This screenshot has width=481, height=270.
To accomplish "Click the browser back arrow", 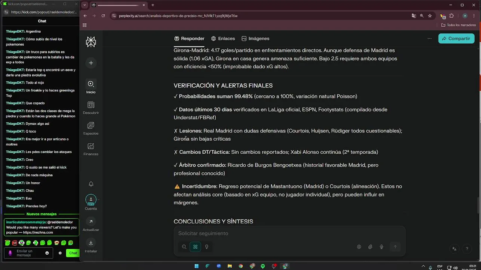I will click(85, 16).
